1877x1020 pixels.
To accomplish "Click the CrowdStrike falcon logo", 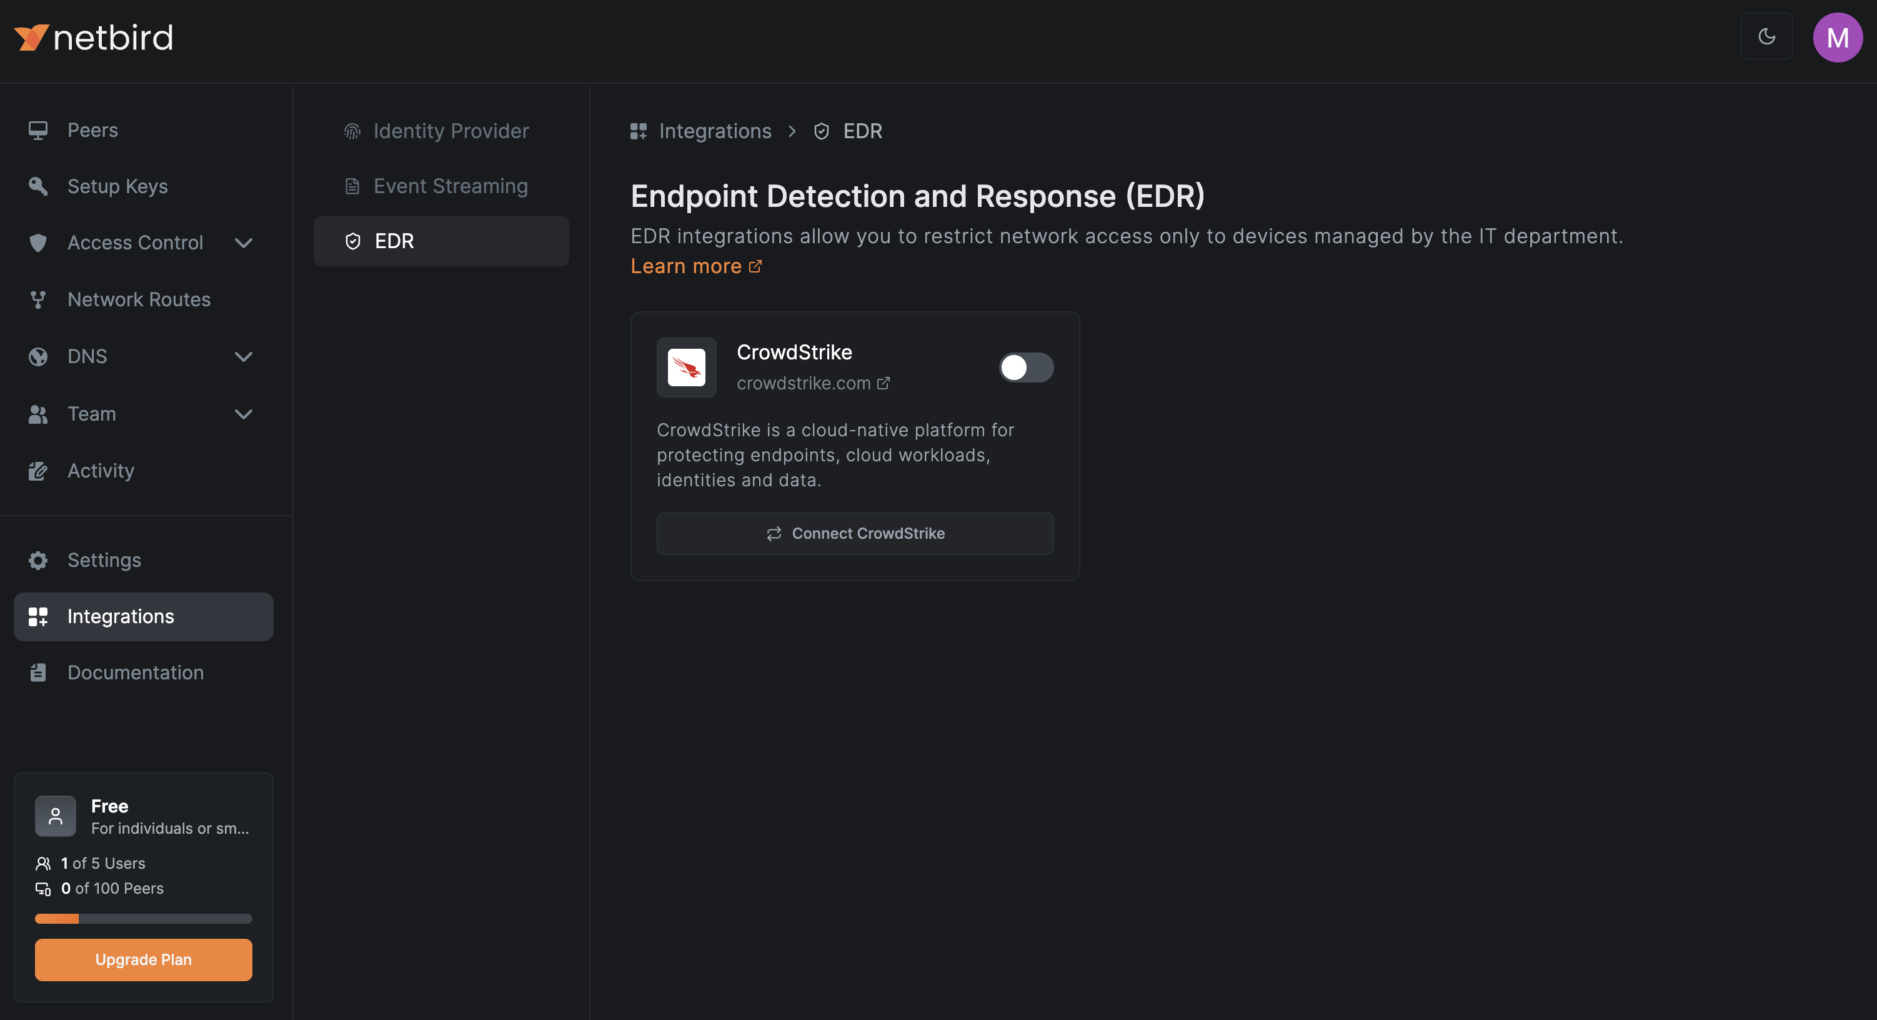I will 685,367.
